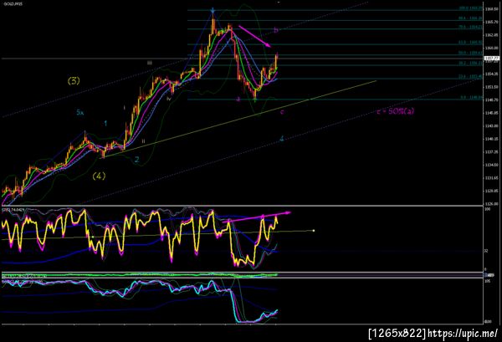Select the cyan "2" wave label

137,160
